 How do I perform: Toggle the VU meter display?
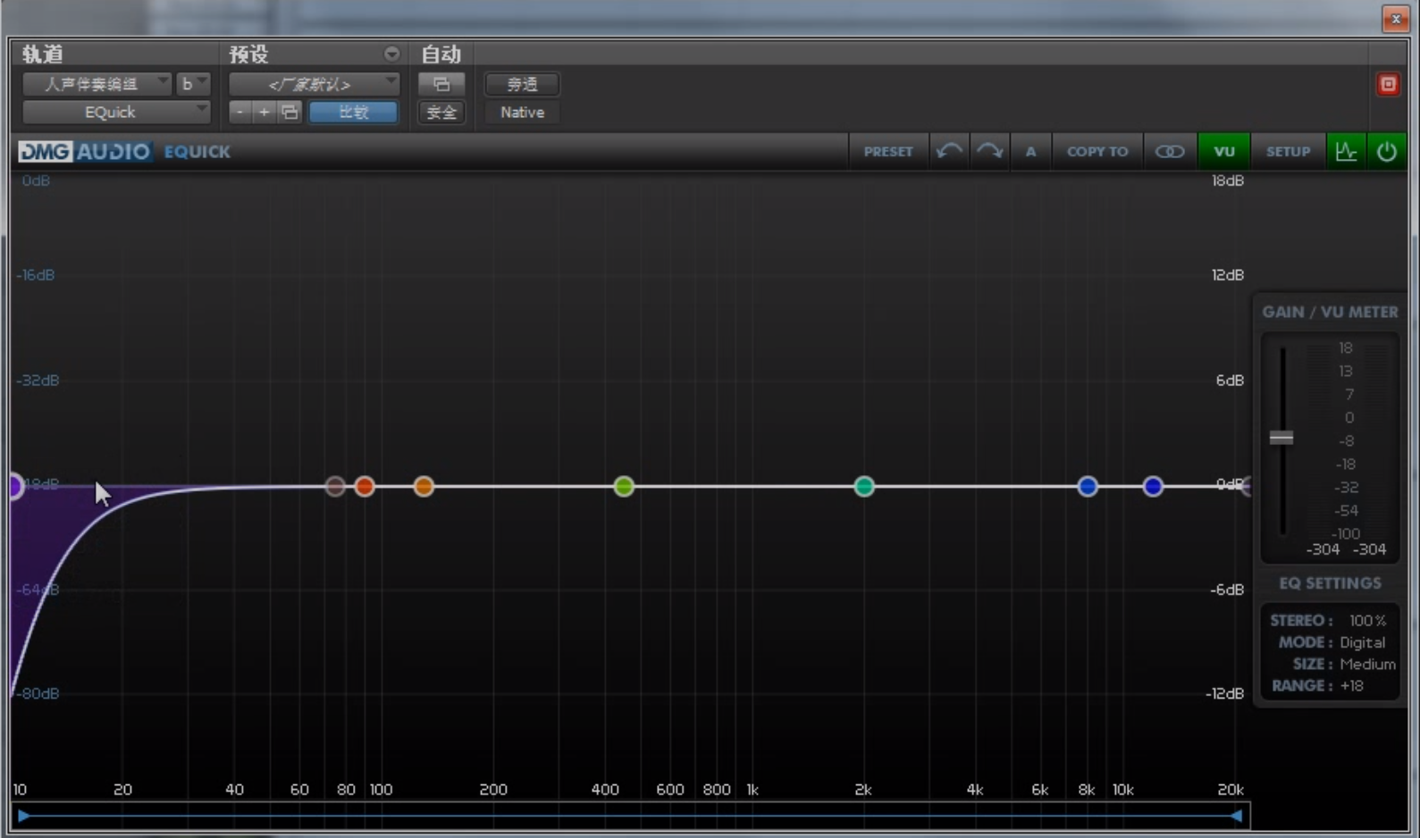pos(1223,152)
